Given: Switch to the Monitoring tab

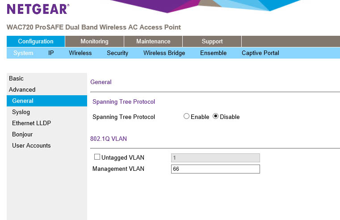Looking at the screenshot, I should [x=94, y=41].
